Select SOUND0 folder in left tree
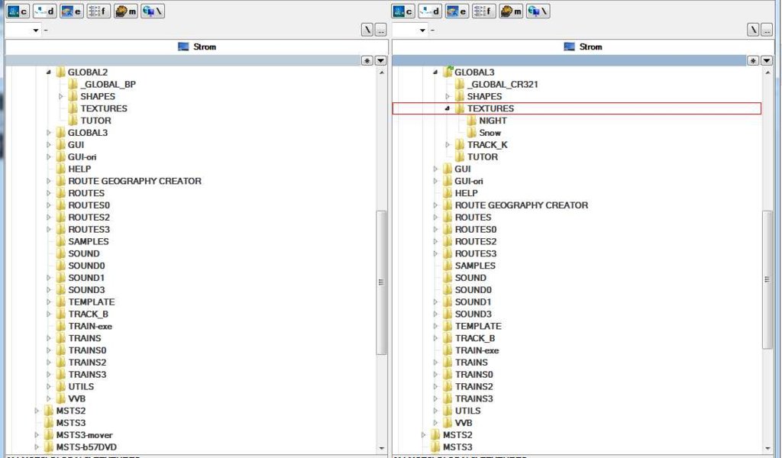This screenshot has width=782, height=458. [86, 266]
